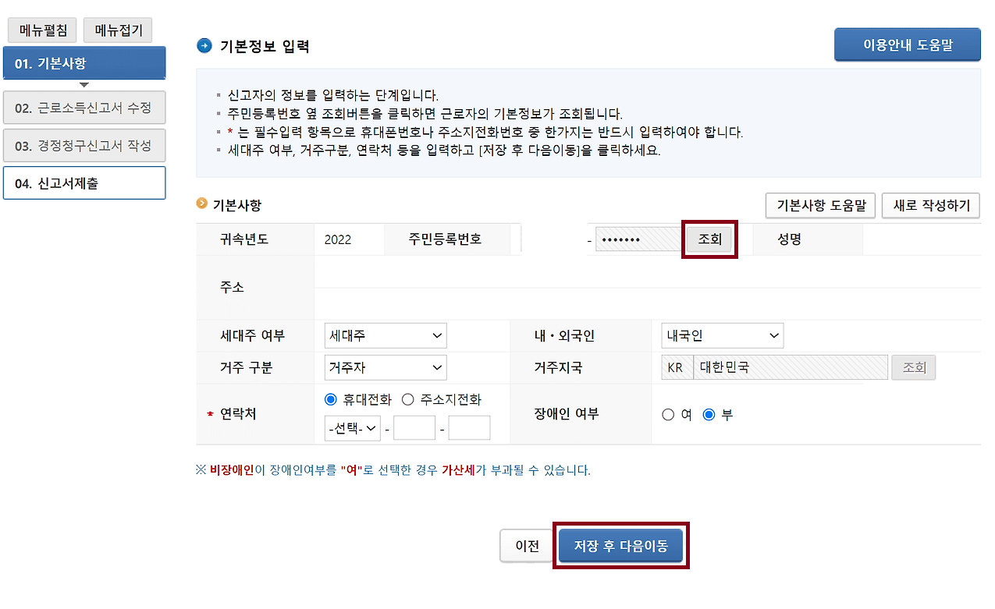Click 조회 next to 주민등록번호
The image size is (995, 609).
[709, 239]
